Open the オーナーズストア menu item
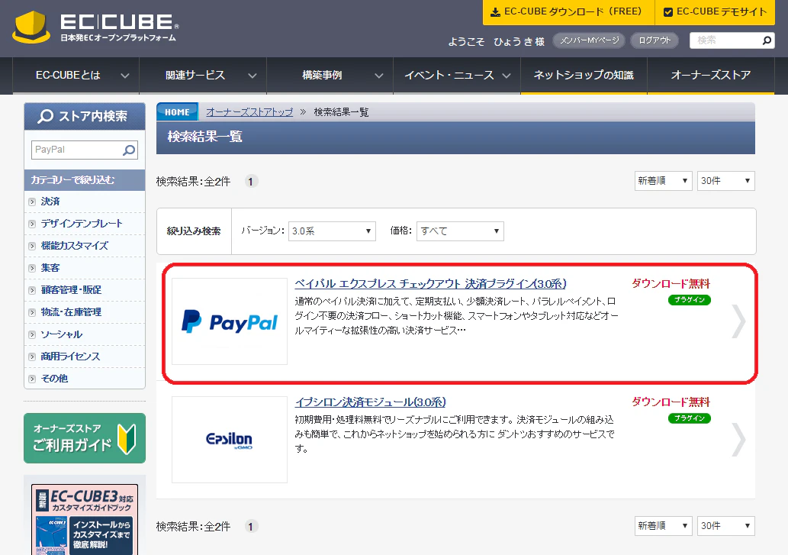 click(711, 76)
